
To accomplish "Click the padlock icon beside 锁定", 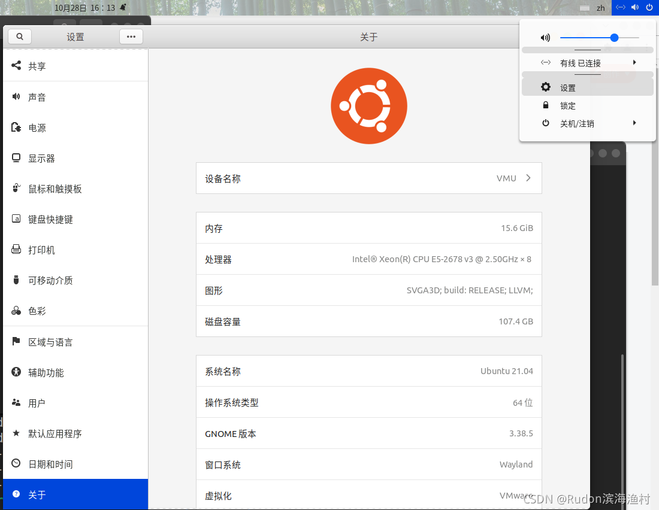I will tap(546, 105).
